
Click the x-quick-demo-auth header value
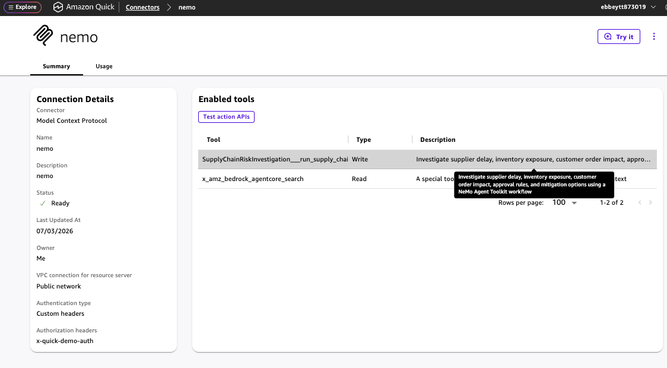click(65, 341)
